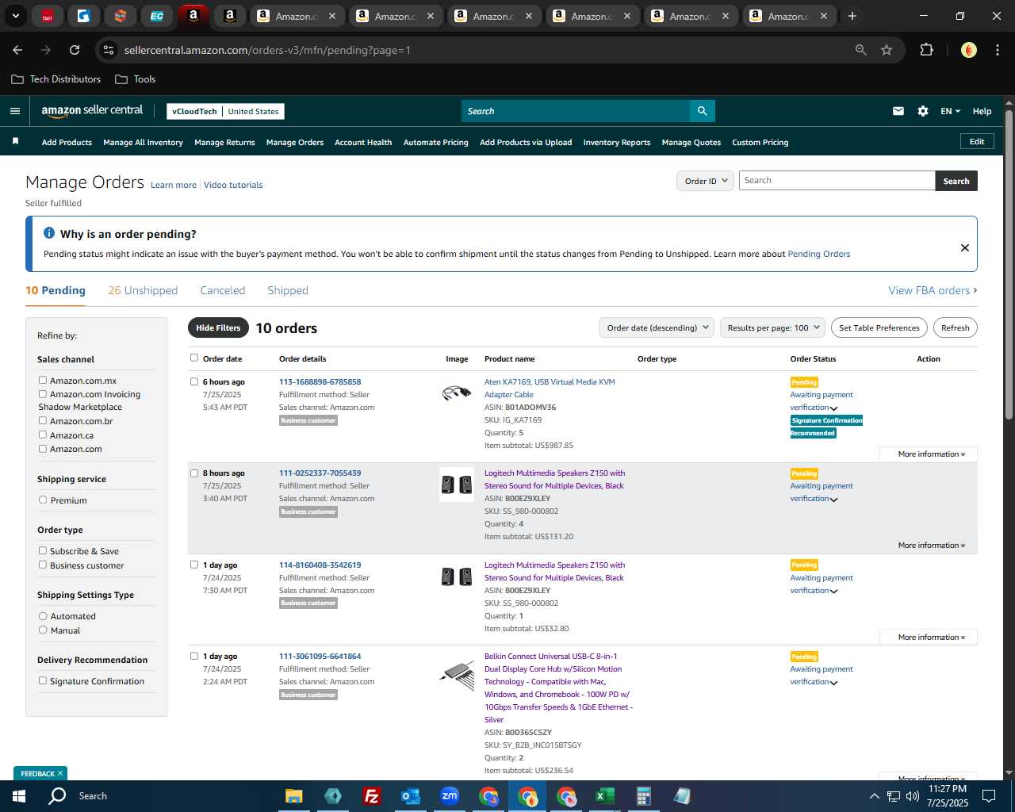This screenshot has width=1015, height=812.
Task: Open Manage All Inventory menu item
Action: pyautogui.click(x=143, y=143)
